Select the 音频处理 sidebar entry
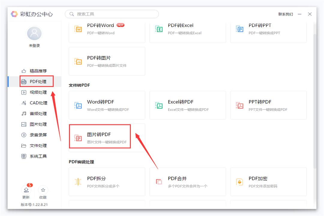The width and height of the screenshot is (324, 216). 34,114
